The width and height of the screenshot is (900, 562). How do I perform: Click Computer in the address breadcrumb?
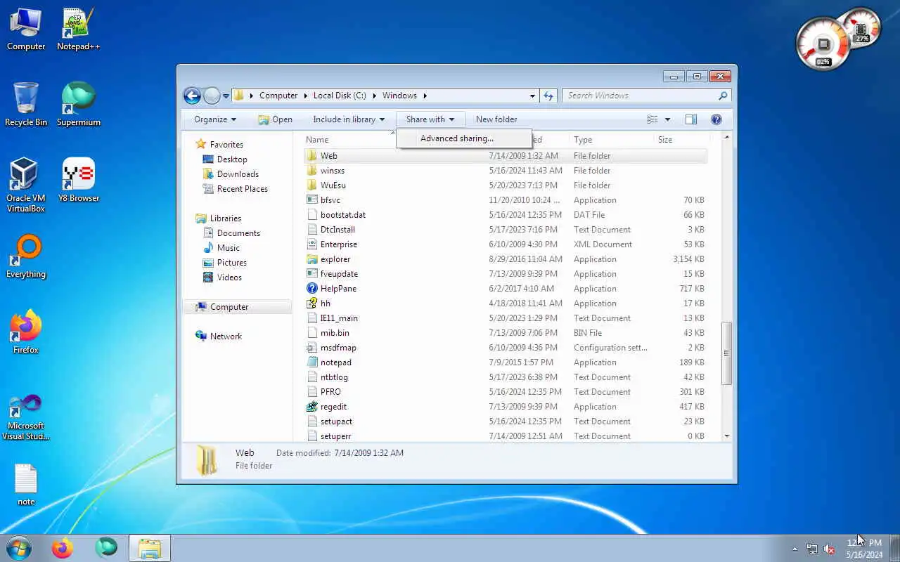[x=278, y=96]
